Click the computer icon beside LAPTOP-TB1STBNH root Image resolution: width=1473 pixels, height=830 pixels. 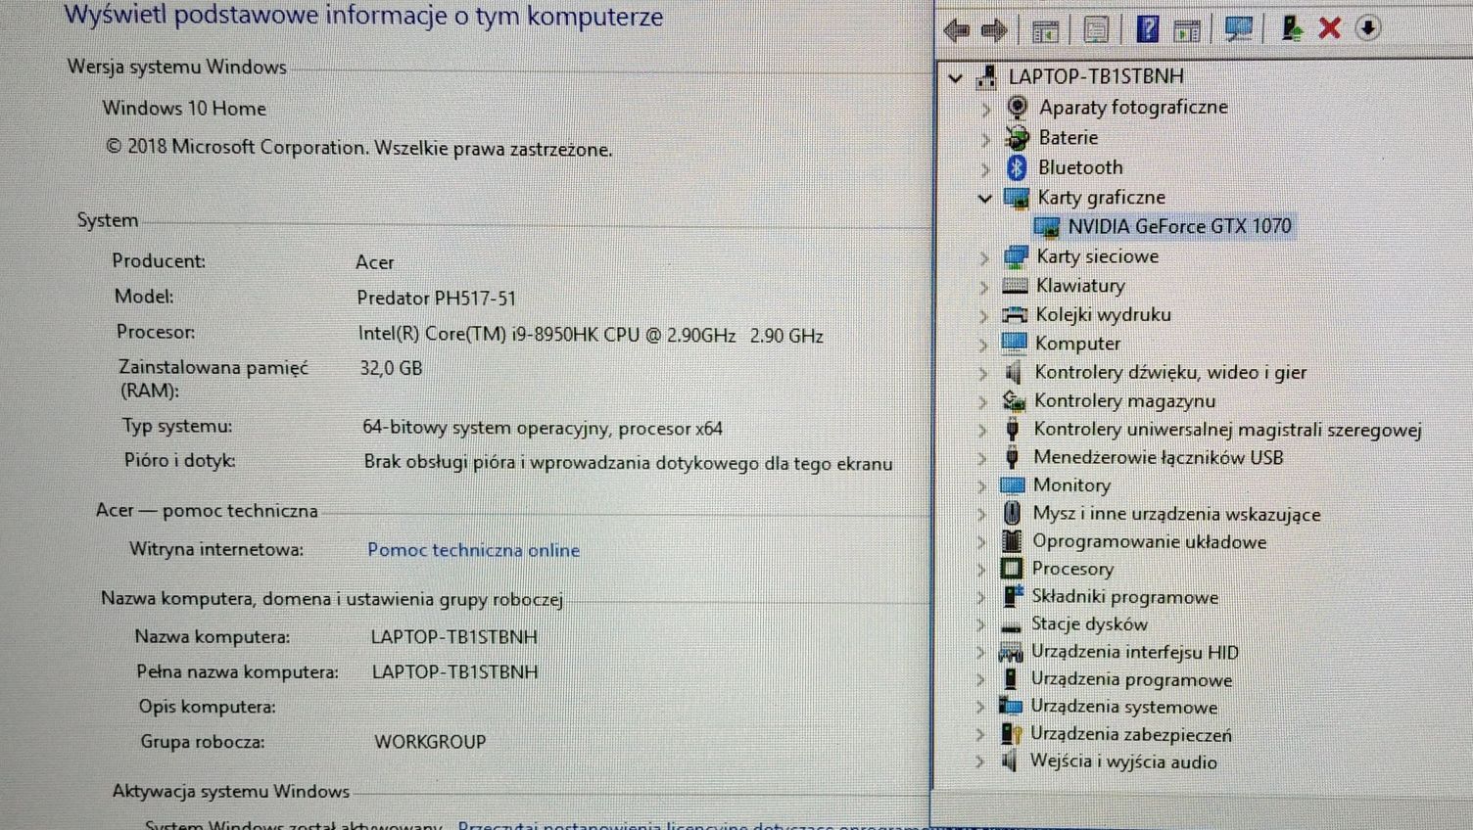click(x=987, y=76)
